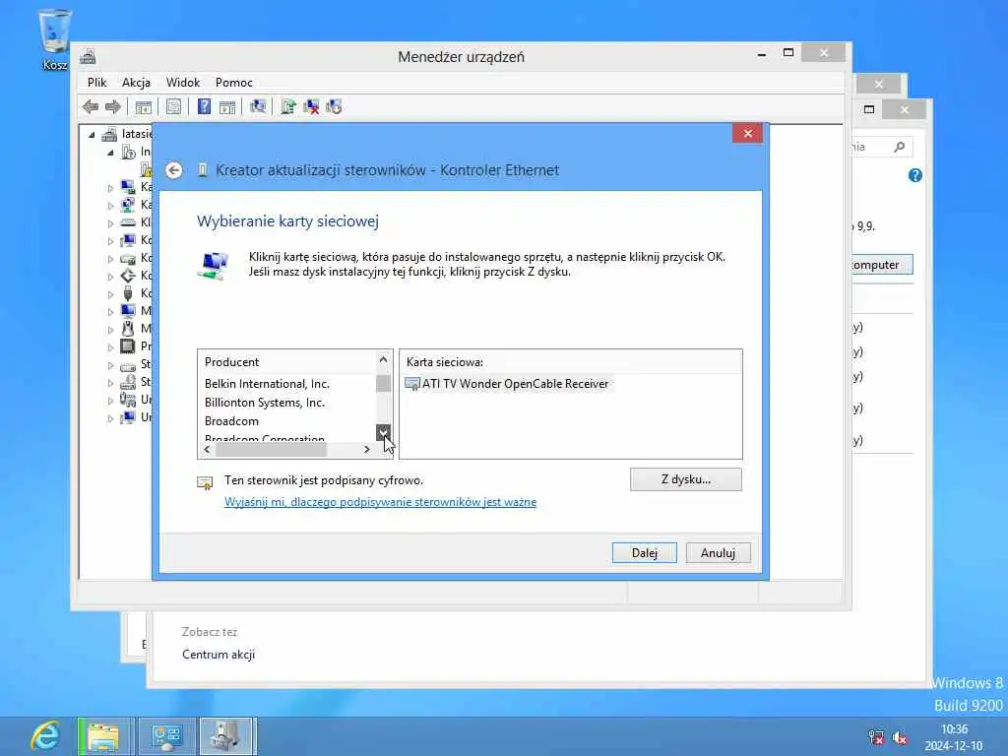Click the blue question mark Help toolbar icon
Viewport: 1008px width, 756px height.
(x=204, y=106)
